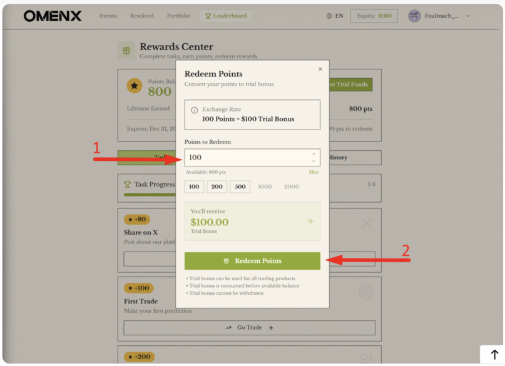This screenshot has height=366, width=505.
Task: Click the Points Balance star icon
Action: (x=135, y=86)
